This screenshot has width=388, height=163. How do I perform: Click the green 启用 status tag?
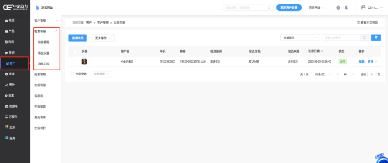(x=343, y=62)
